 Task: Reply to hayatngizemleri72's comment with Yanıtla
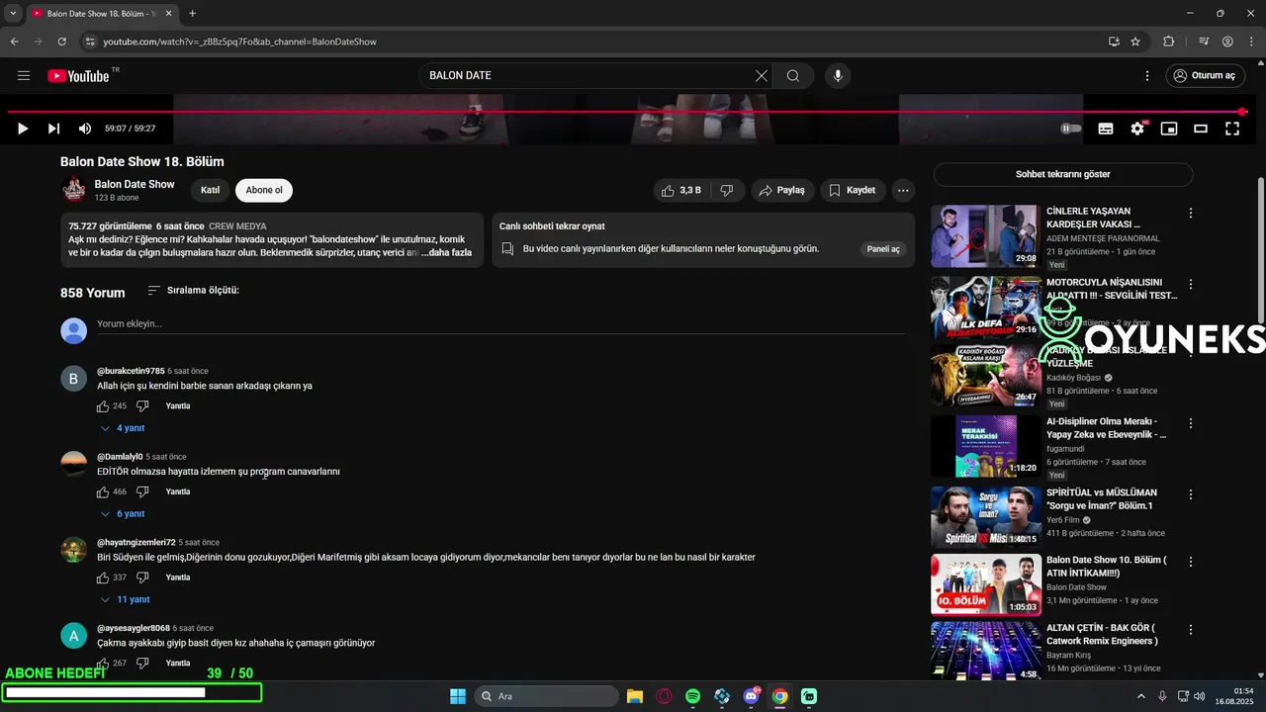(178, 578)
